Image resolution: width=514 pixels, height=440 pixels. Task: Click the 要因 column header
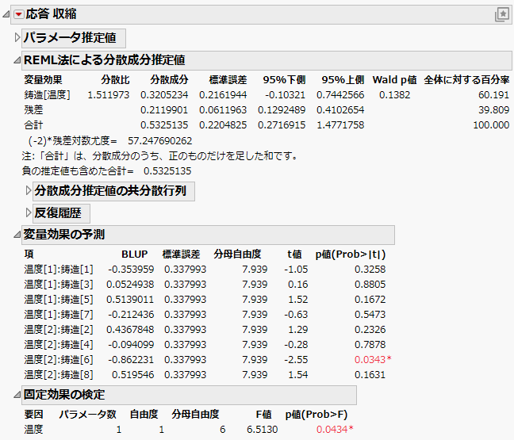33,415
